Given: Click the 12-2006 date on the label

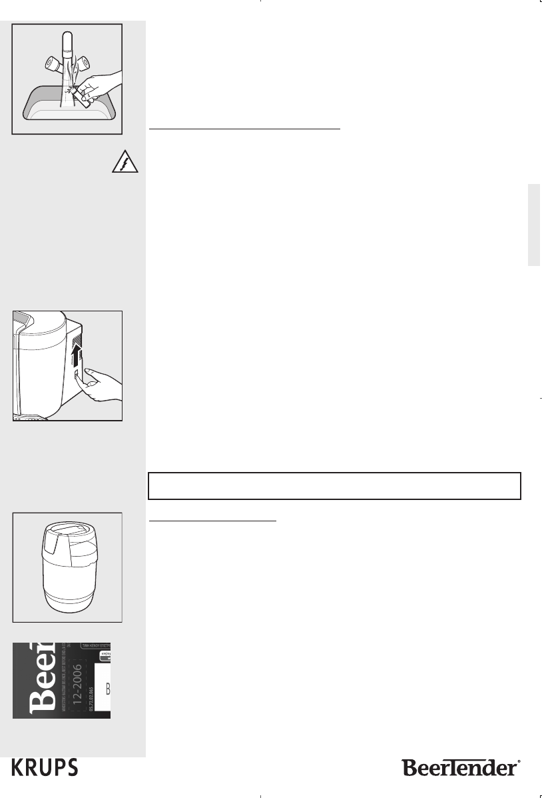Looking at the screenshot, I should [x=77, y=683].
